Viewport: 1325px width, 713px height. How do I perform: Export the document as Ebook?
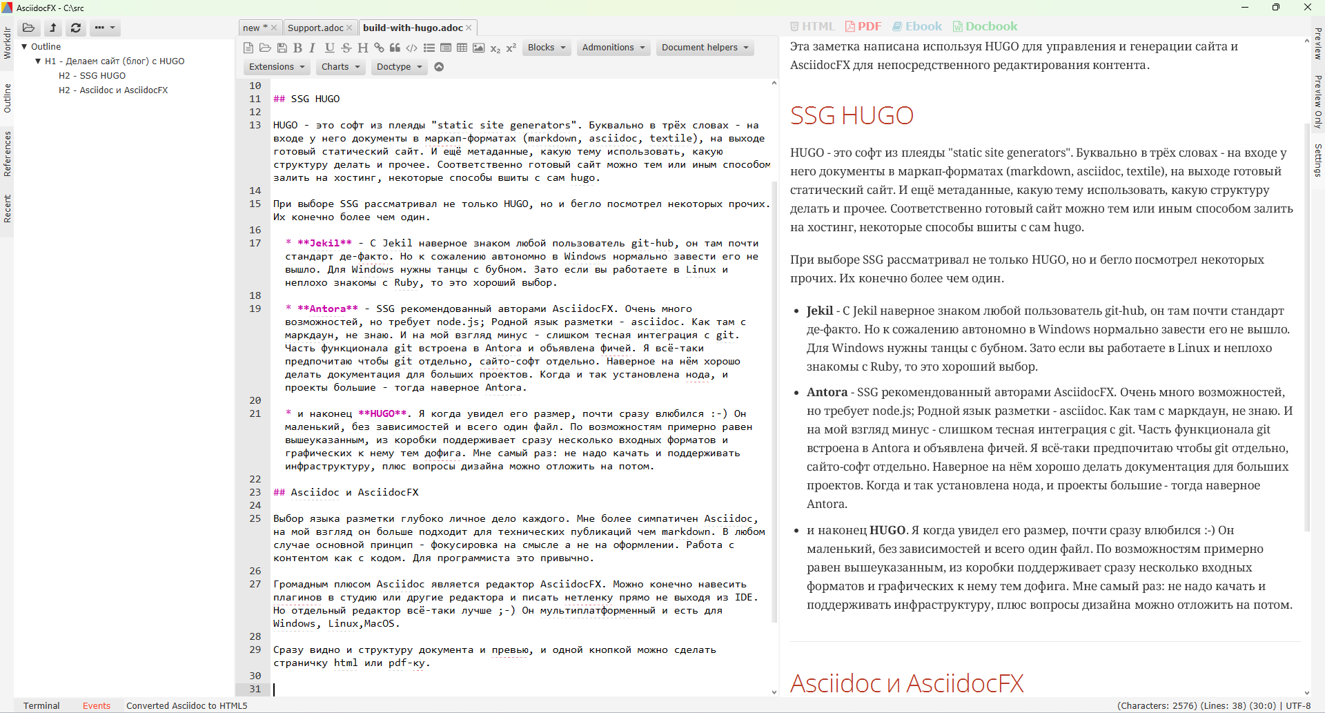917,26
